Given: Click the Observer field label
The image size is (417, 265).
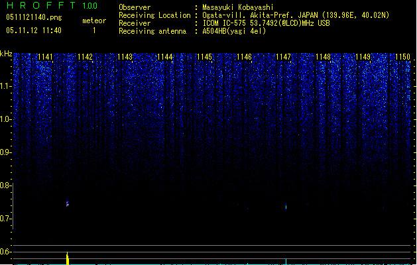Looking at the screenshot, I should (x=135, y=7).
